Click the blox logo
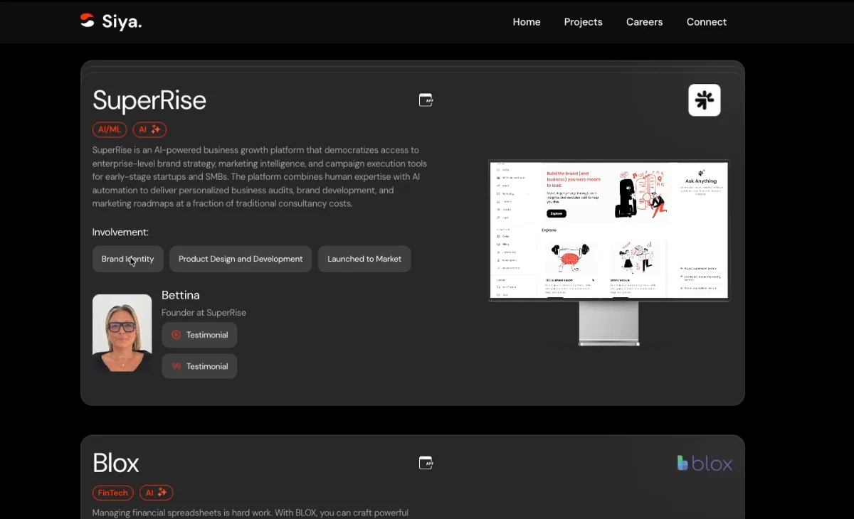This screenshot has height=519, width=854. pyautogui.click(x=705, y=464)
